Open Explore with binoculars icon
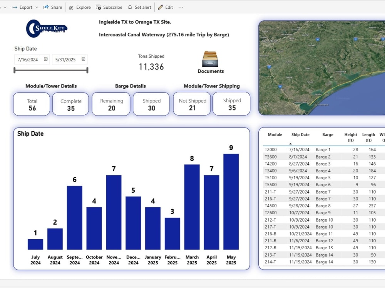 click(x=80, y=7)
